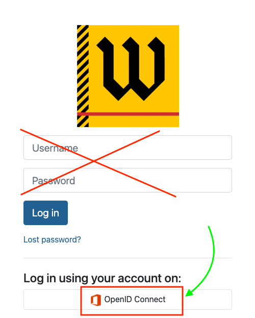255x318 pixels.
Task: Click the OpenID Connect text label
Action: [135, 299]
